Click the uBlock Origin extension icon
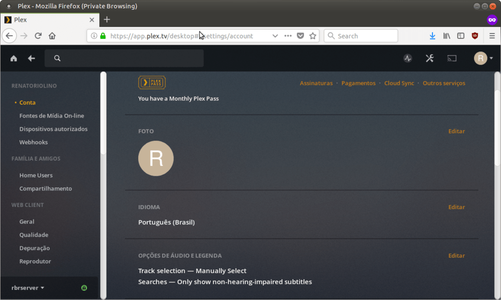Screen dimensions: 501x300 point(475,36)
